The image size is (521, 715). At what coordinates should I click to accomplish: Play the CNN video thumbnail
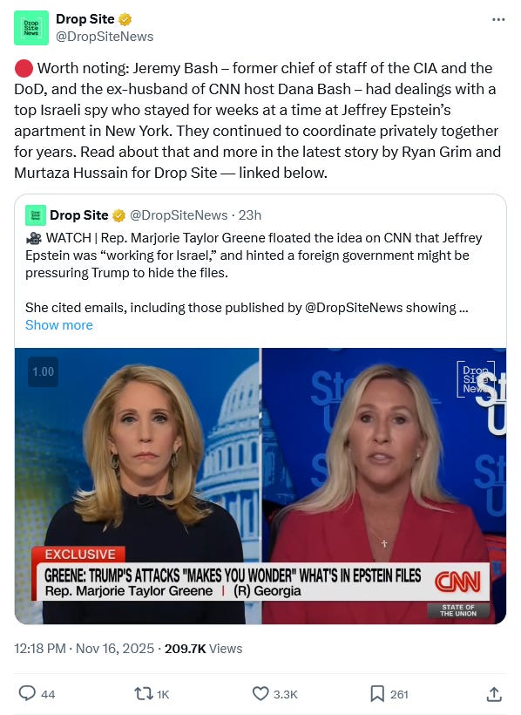[260, 486]
